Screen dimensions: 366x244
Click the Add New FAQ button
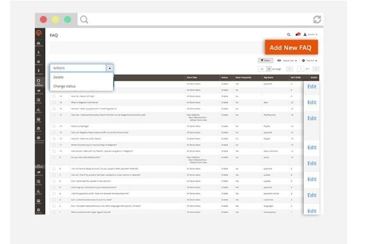coord(292,48)
